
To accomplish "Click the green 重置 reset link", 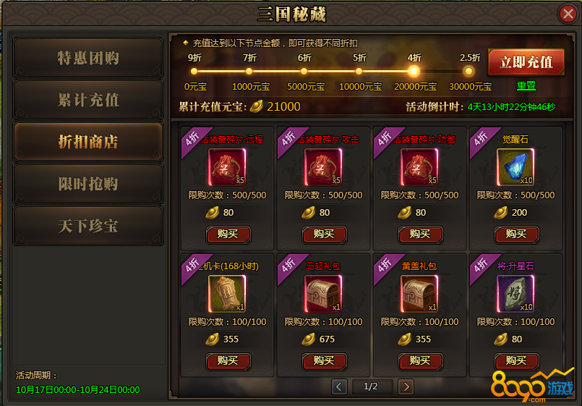I will coord(526,86).
